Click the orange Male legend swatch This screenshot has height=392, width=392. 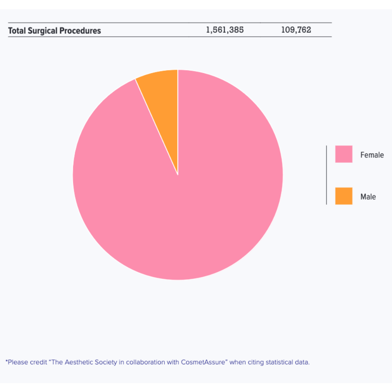click(344, 196)
